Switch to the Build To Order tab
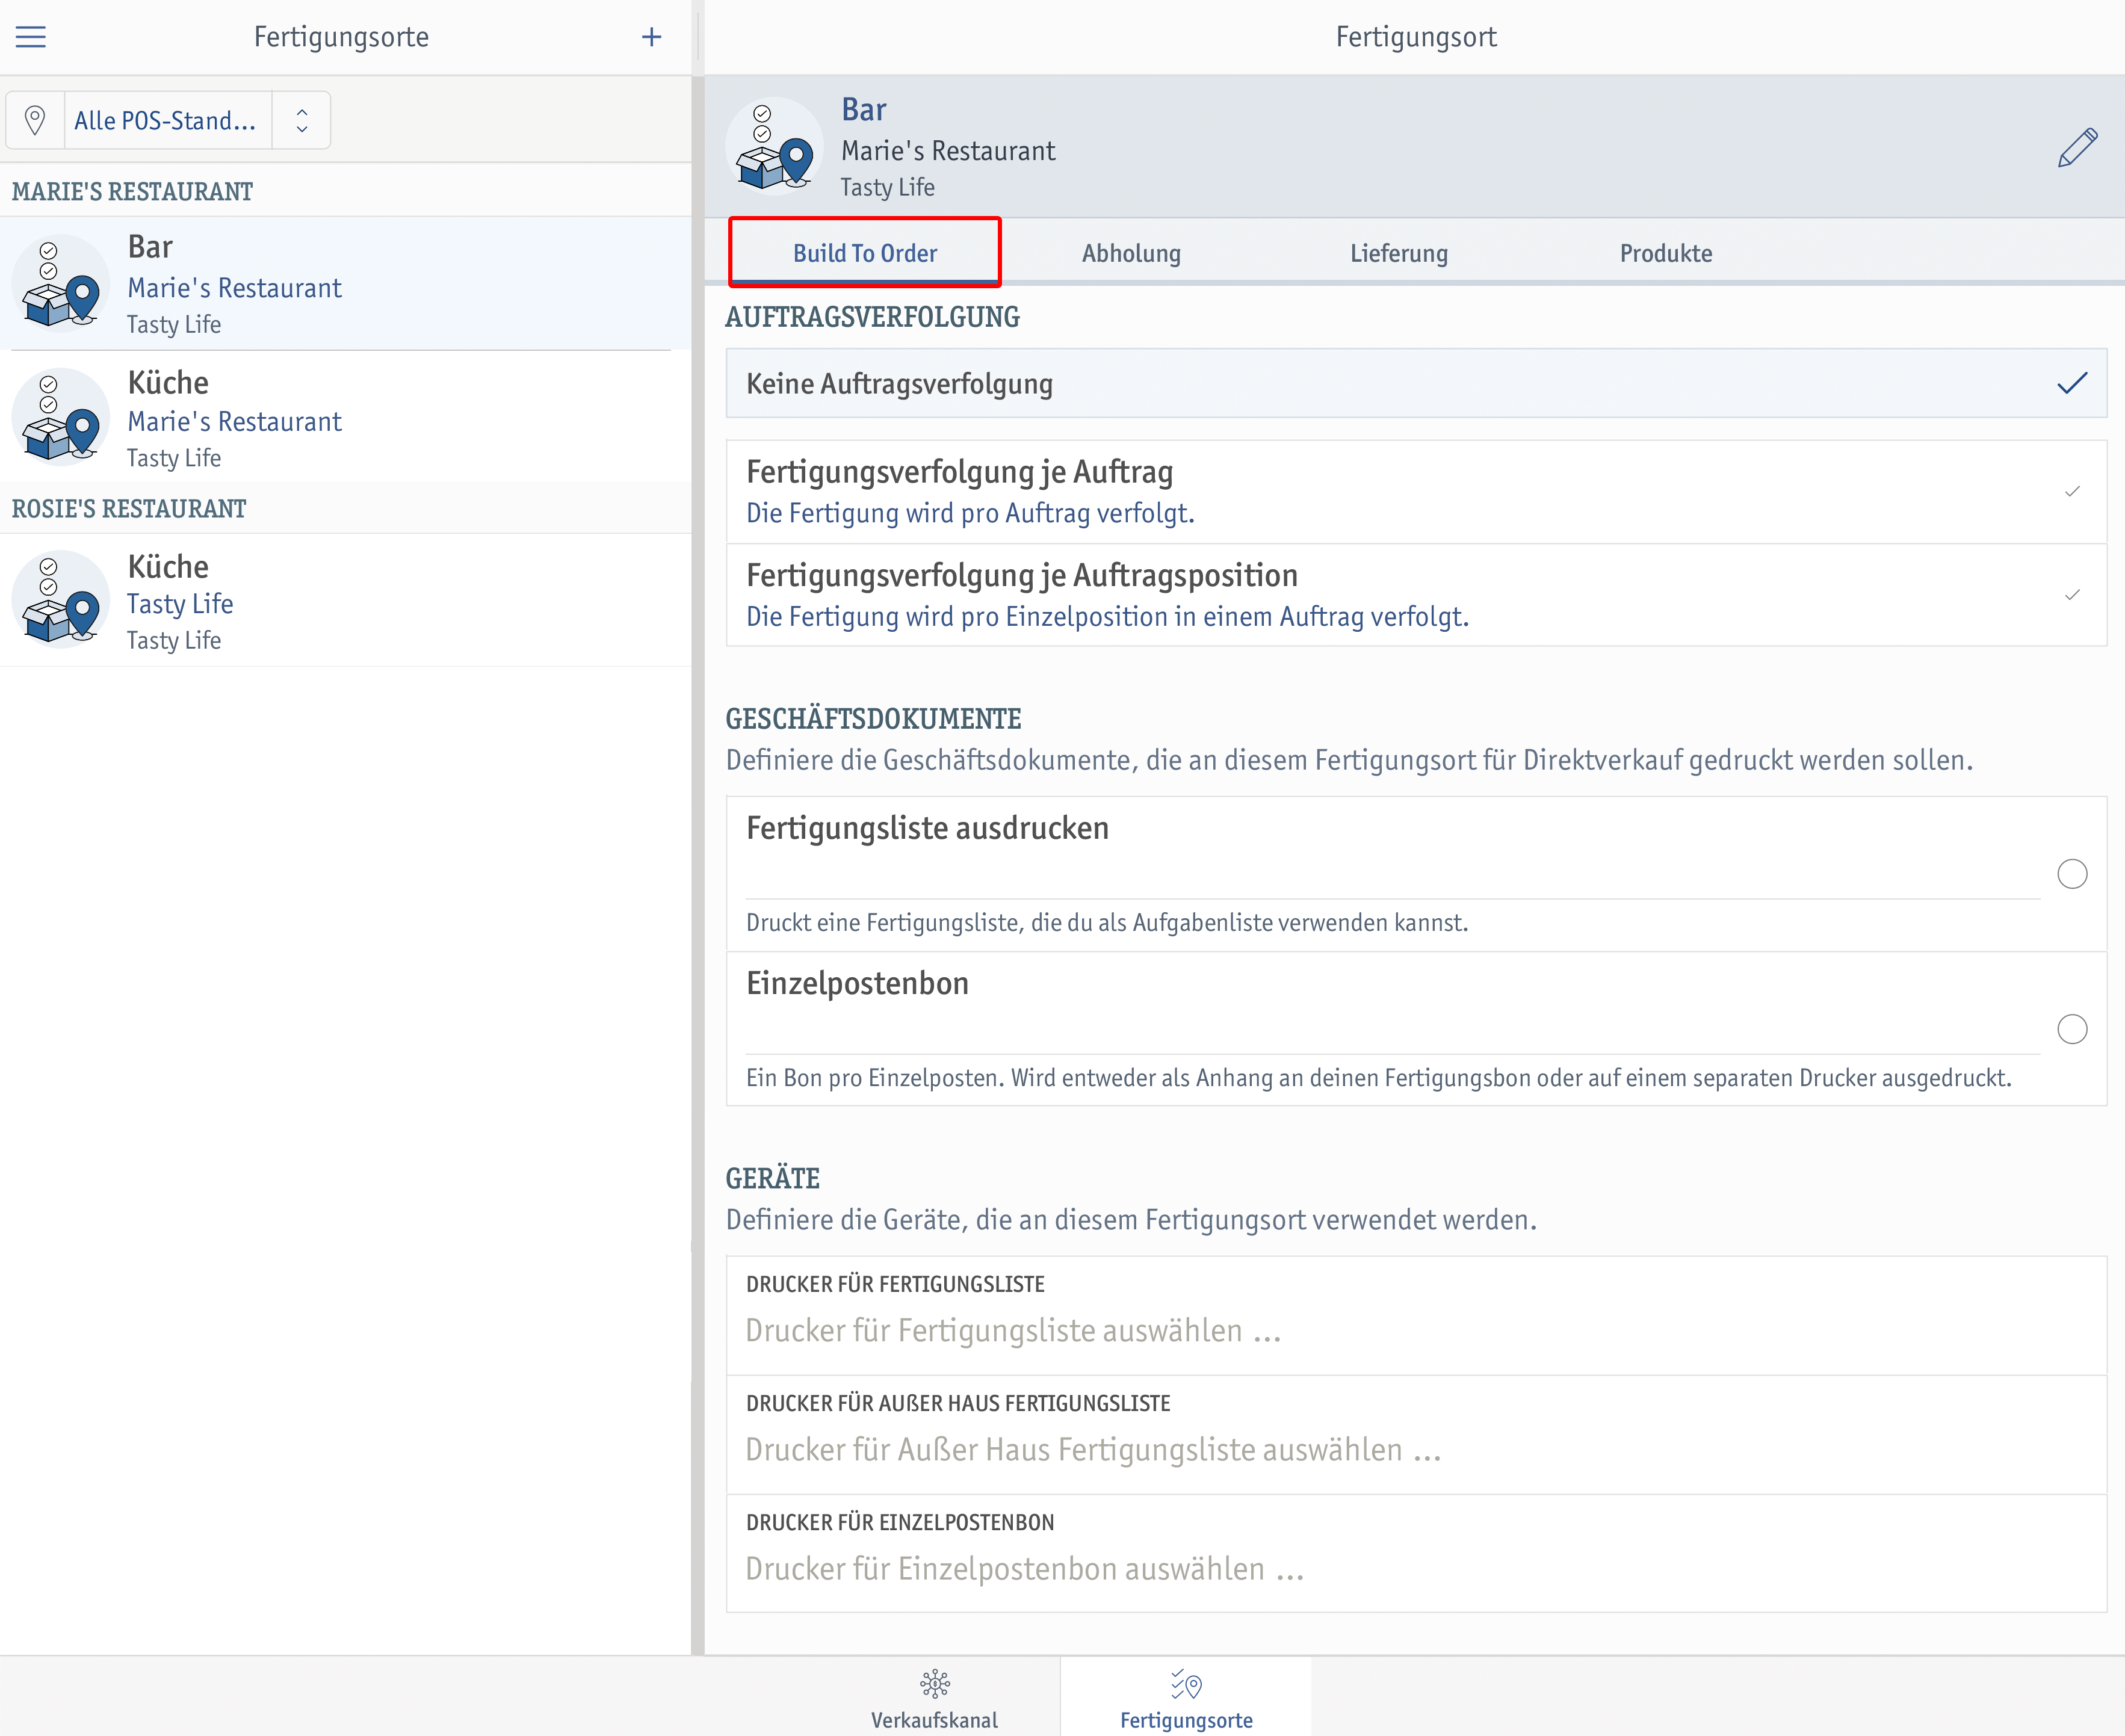2125x1736 pixels. [865, 253]
